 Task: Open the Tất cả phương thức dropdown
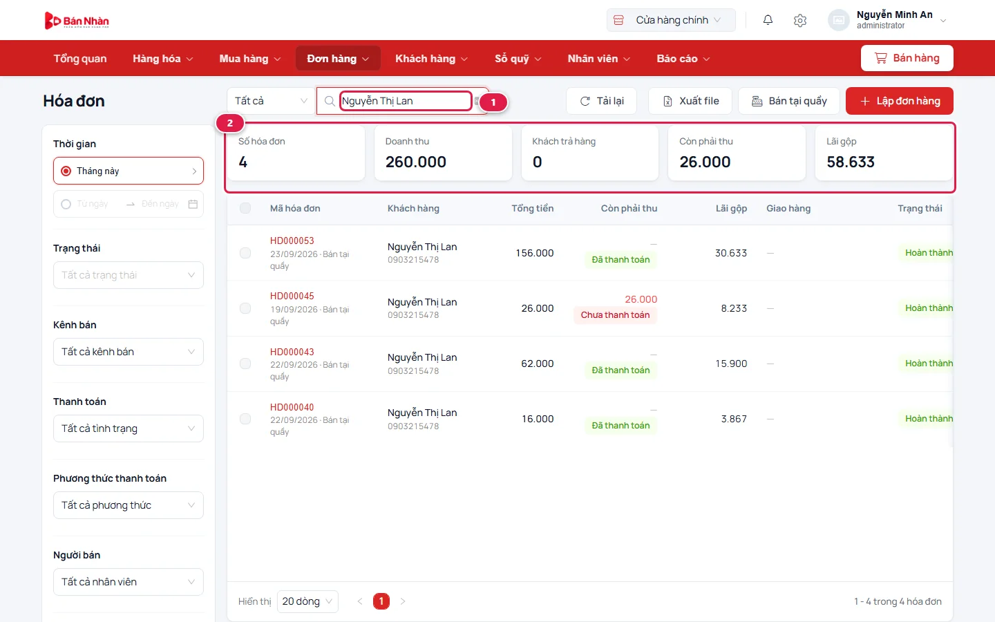pos(129,505)
